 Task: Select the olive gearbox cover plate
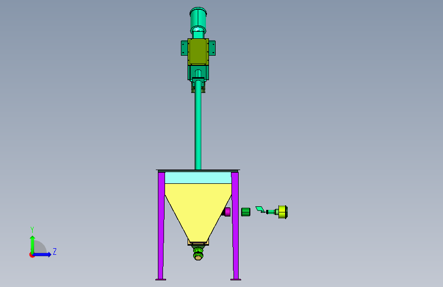coord(198,52)
